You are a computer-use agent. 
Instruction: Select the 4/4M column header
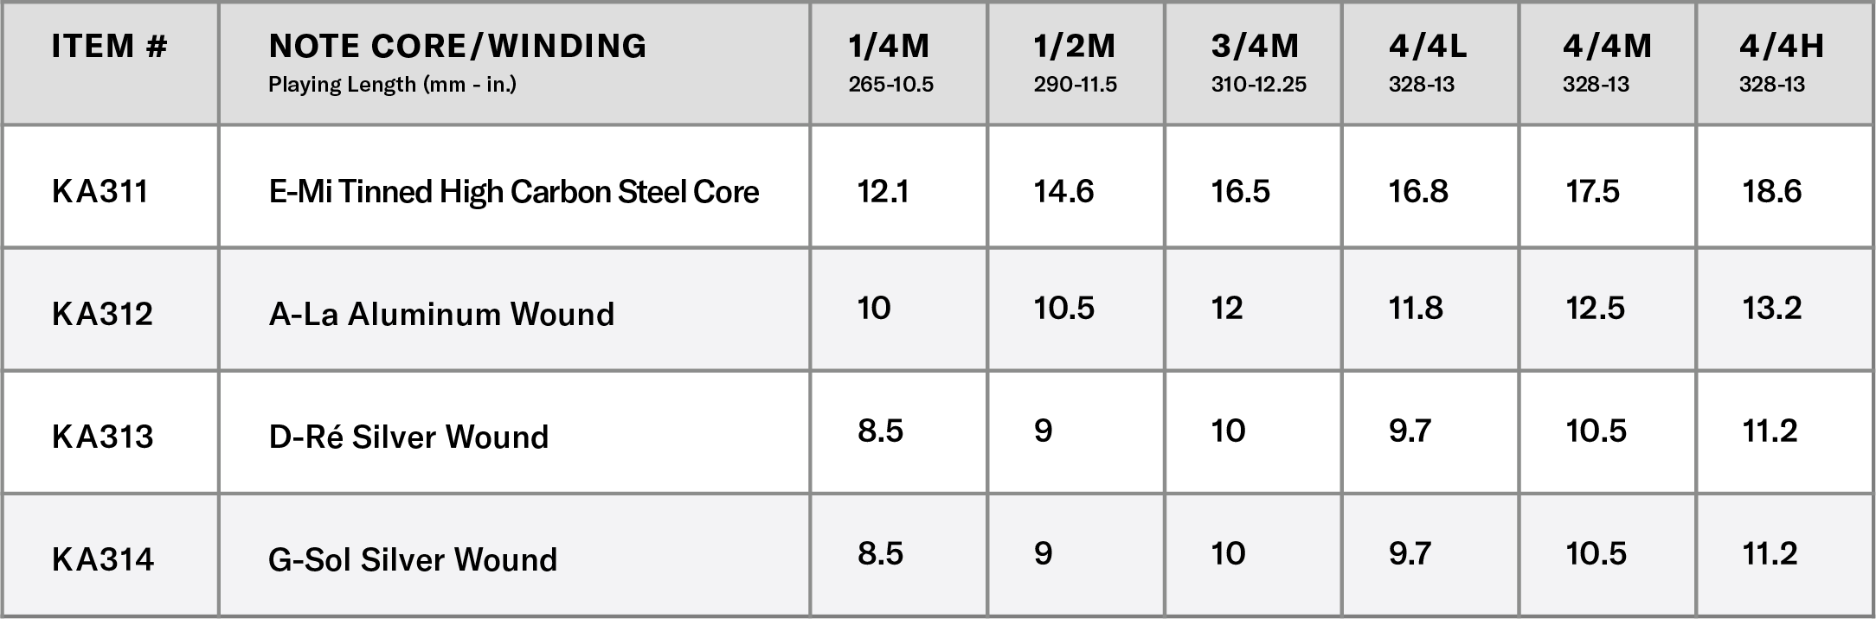[x=1607, y=48]
